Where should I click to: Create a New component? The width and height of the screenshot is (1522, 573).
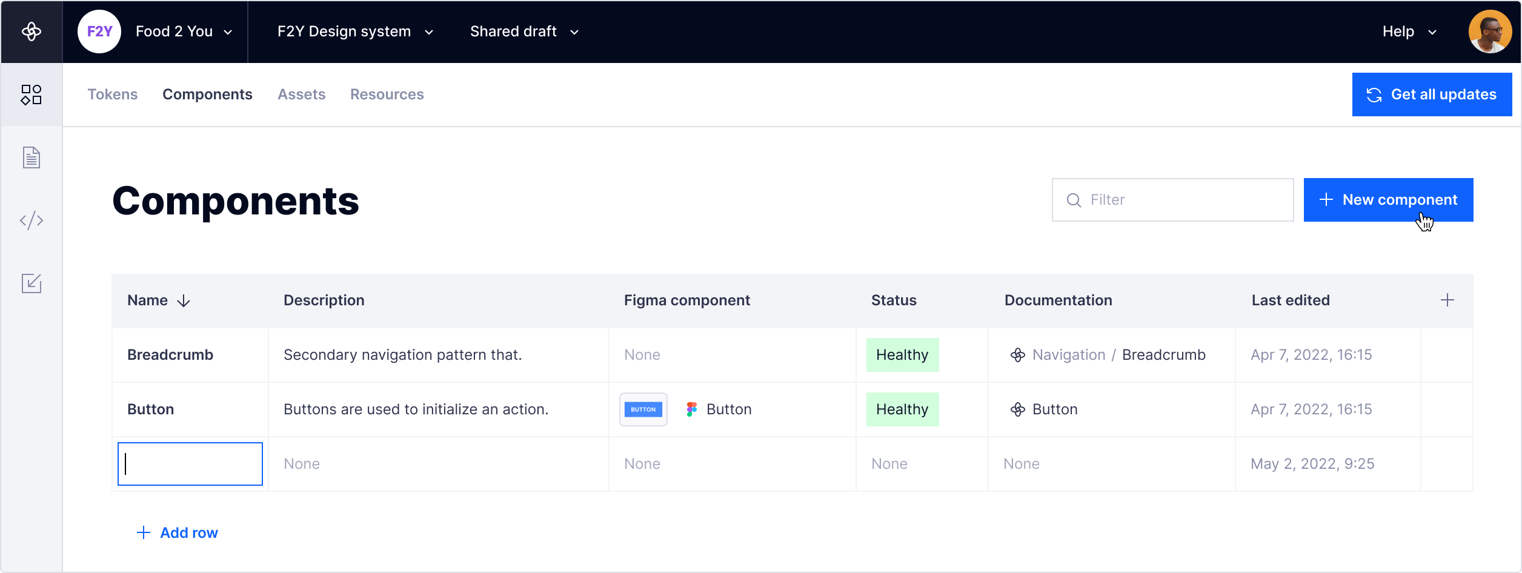[x=1388, y=200]
